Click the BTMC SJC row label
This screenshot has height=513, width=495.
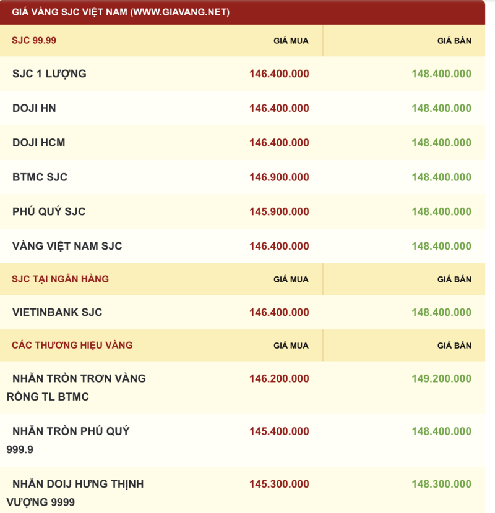40,177
